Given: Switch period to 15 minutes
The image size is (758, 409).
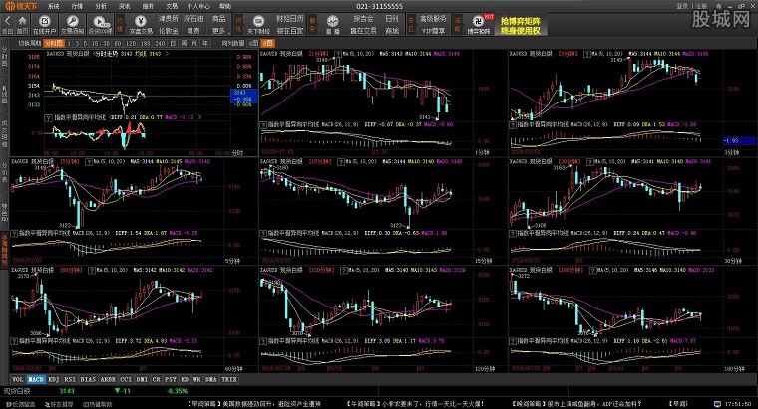Looking at the screenshot, I should pyautogui.click(x=95, y=43).
